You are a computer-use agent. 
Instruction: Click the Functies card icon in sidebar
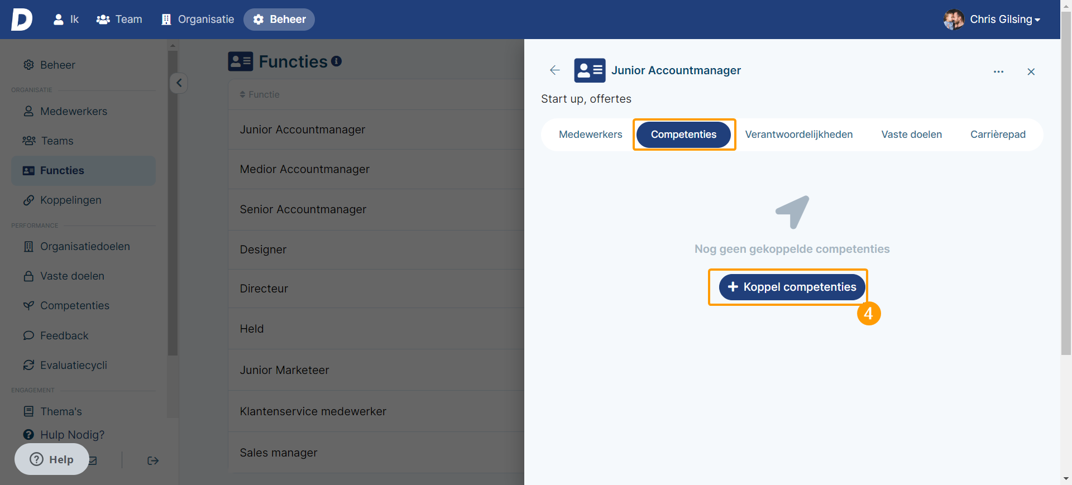[28, 171]
